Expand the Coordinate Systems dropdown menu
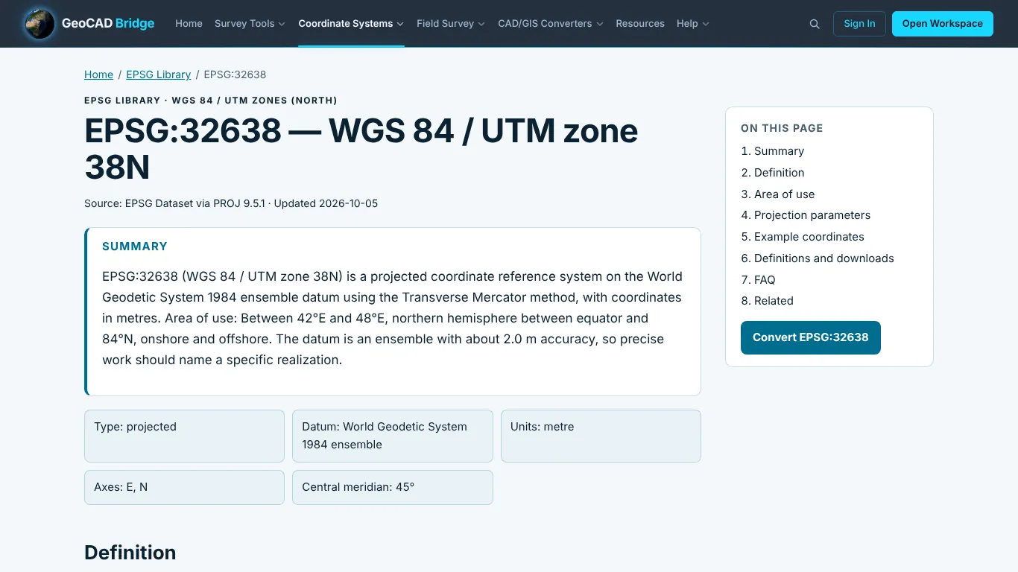This screenshot has height=572, width=1018. coord(351,23)
